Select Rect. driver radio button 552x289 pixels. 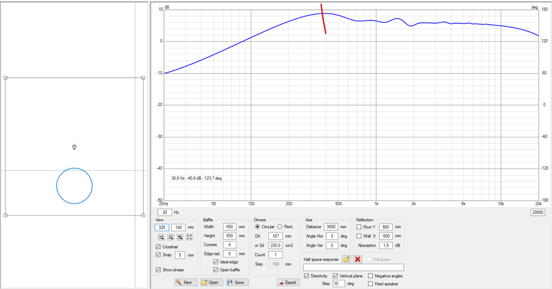coord(280,227)
